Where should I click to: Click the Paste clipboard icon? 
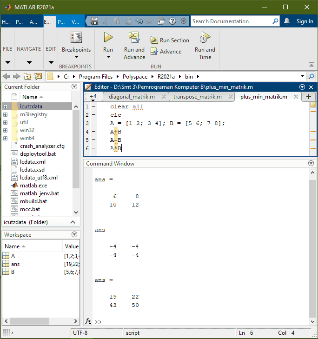point(128,21)
